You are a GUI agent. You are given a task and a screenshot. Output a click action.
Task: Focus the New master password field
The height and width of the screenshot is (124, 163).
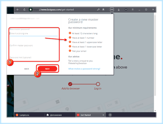tap(34, 34)
